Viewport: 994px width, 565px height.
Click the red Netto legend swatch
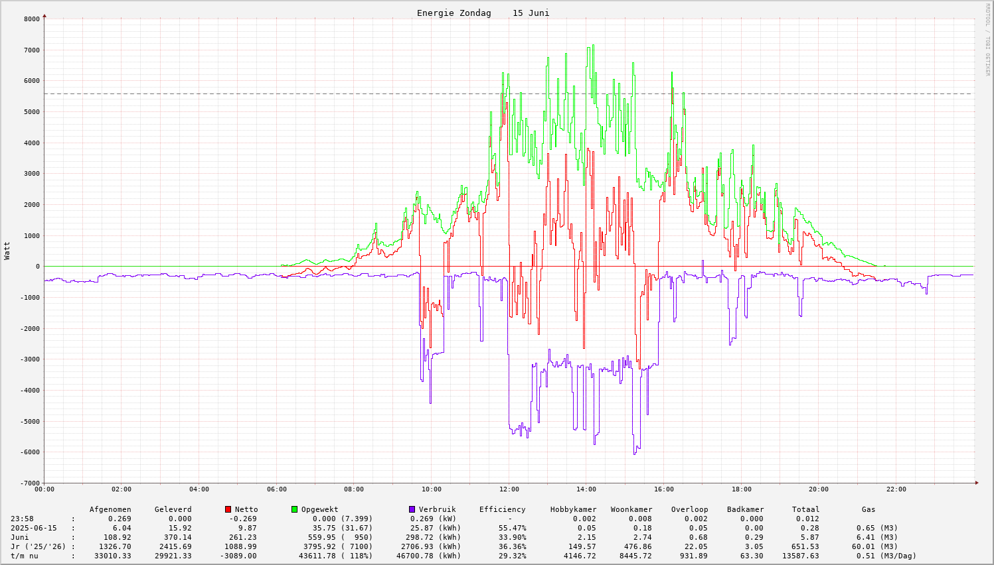(x=228, y=509)
